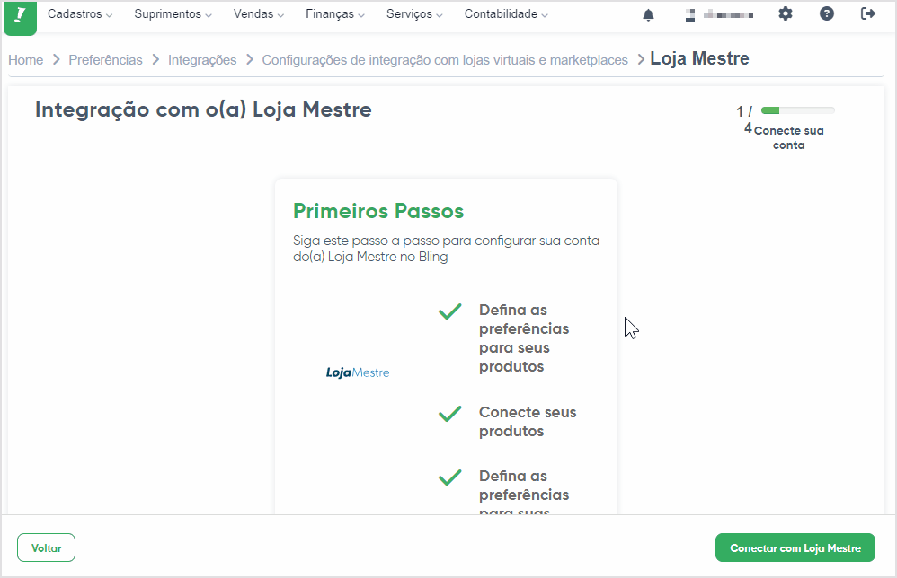Open the notifications bell icon
Viewport: 897px width, 578px height.
(x=648, y=15)
